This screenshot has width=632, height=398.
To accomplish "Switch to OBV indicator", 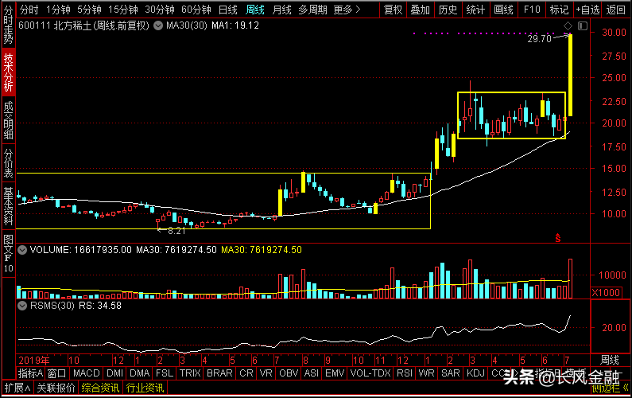I will pos(289,373).
